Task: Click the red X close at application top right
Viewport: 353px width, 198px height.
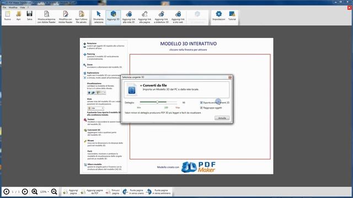Action: [349, 8]
